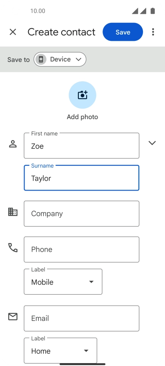Tap the camera Add photo circle

click(x=82, y=95)
